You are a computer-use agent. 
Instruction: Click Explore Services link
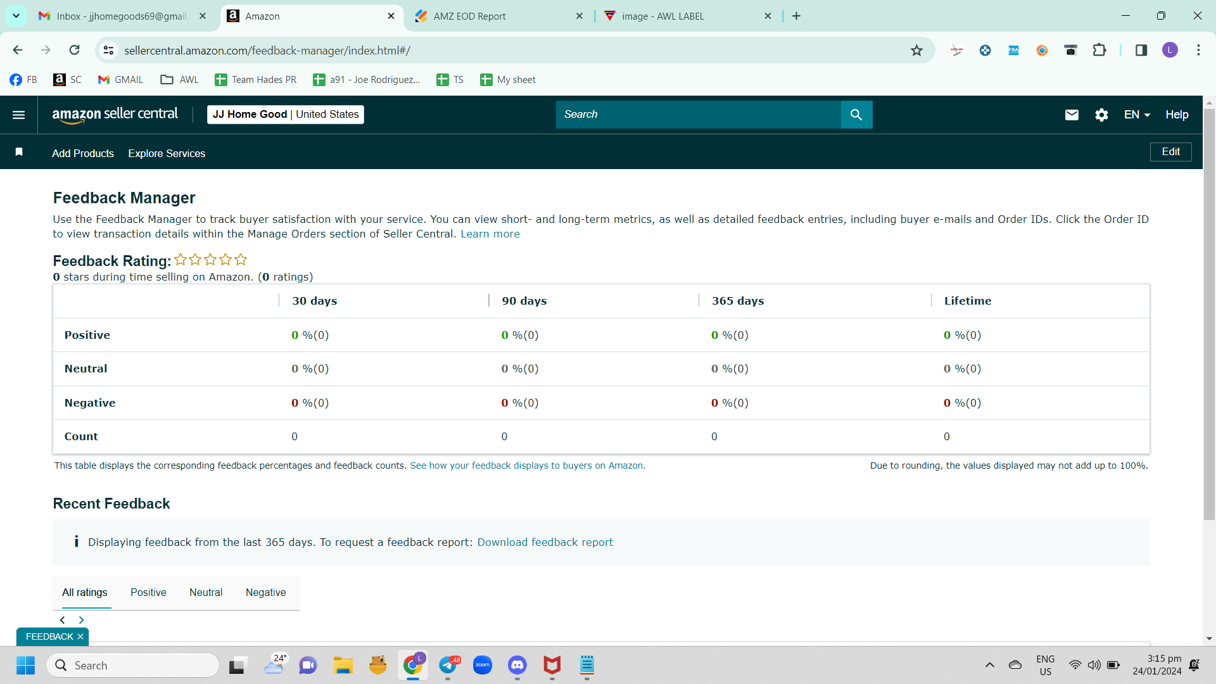(x=167, y=153)
